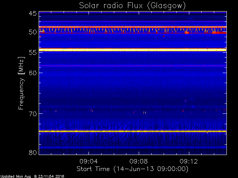
Task: Click the orange-red band just below 49 MHz
Action: (133, 27)
